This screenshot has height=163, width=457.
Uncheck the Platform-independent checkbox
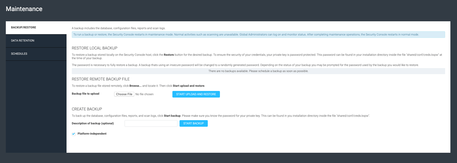[x=74, y=134]
